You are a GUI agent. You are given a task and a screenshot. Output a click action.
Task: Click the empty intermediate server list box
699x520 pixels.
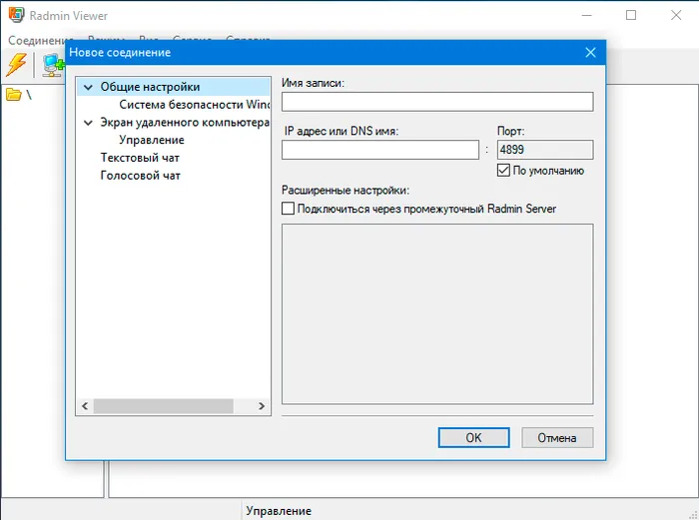(x=437, y=314)
